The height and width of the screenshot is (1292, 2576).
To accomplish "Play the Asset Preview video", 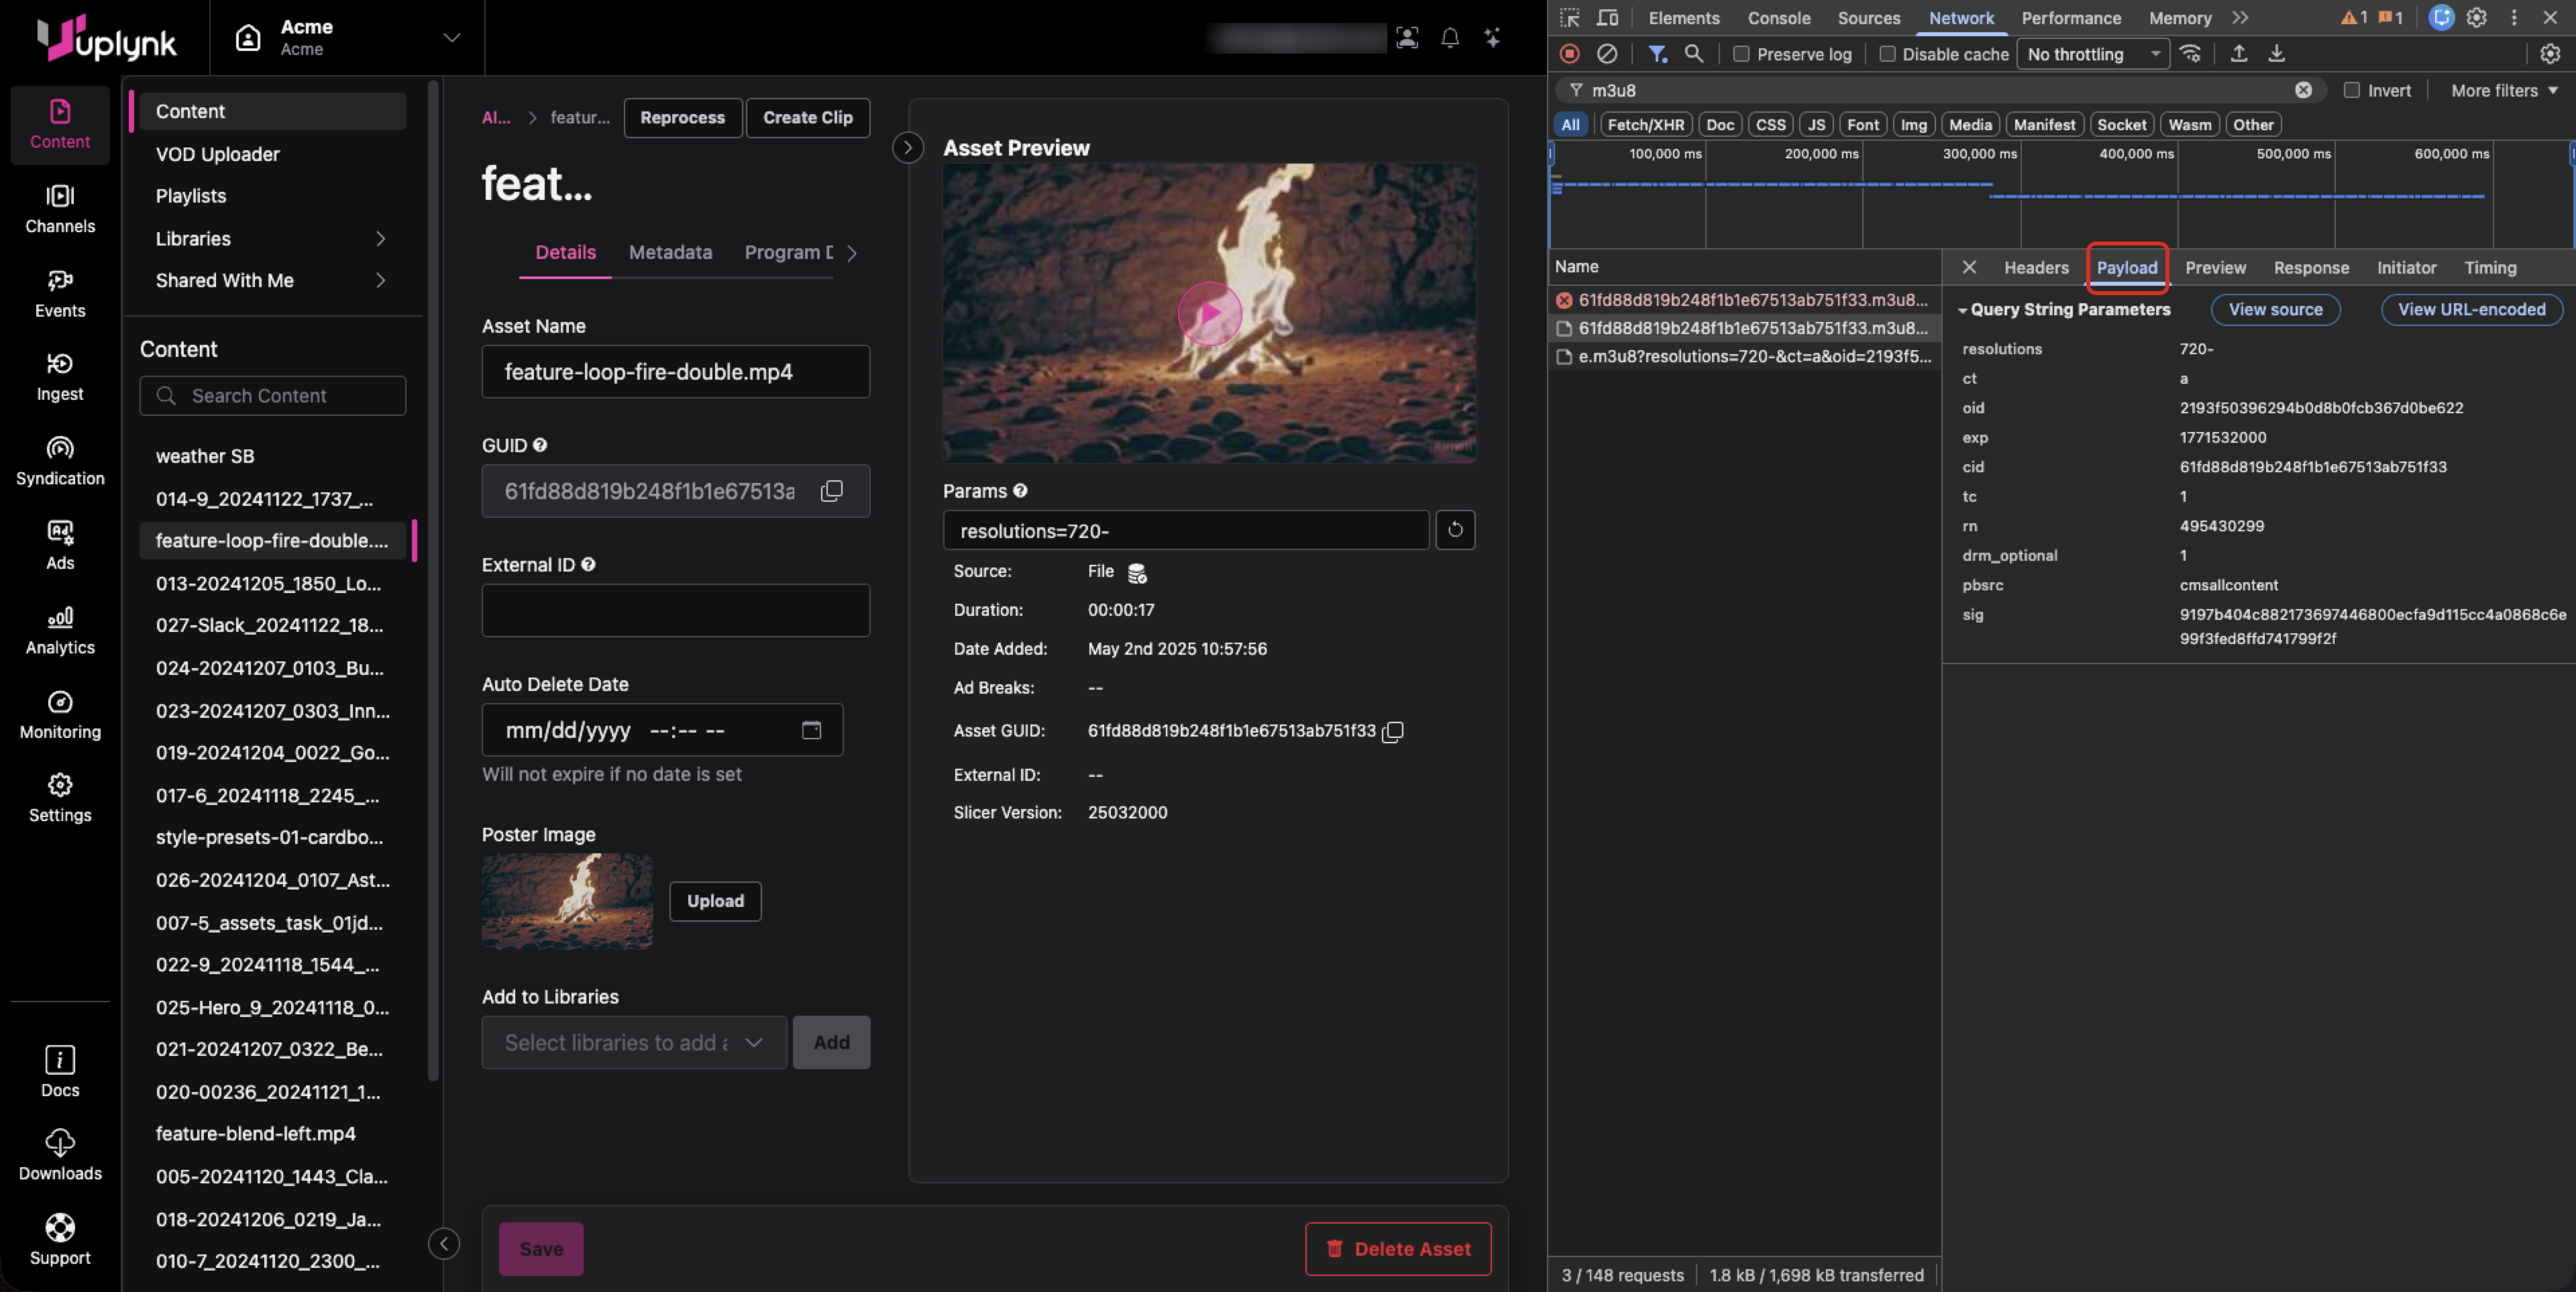I will (1209, 313).
